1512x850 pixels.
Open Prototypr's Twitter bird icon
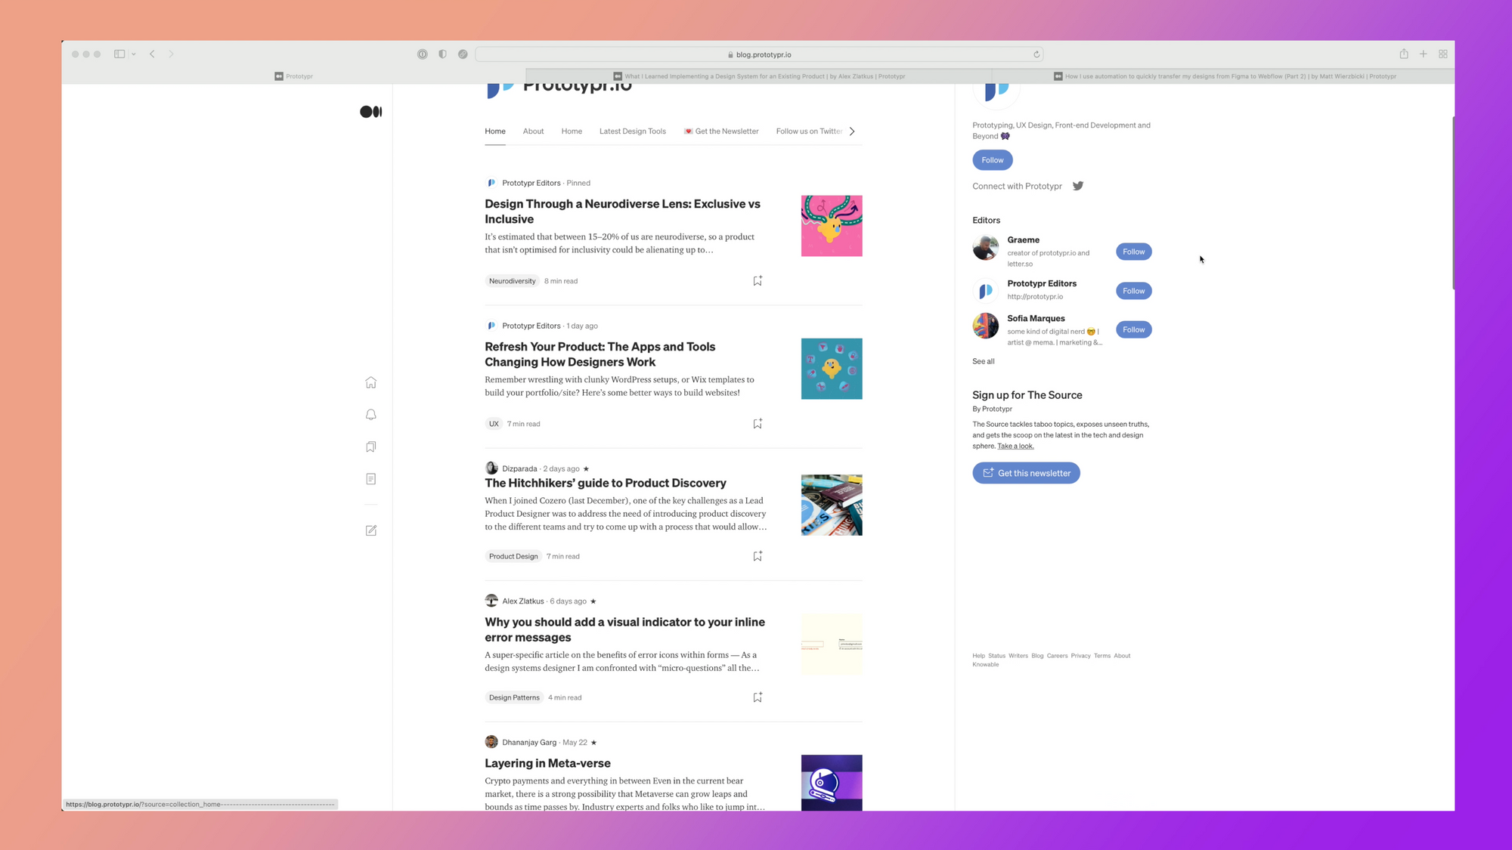tap(1078, 186)
